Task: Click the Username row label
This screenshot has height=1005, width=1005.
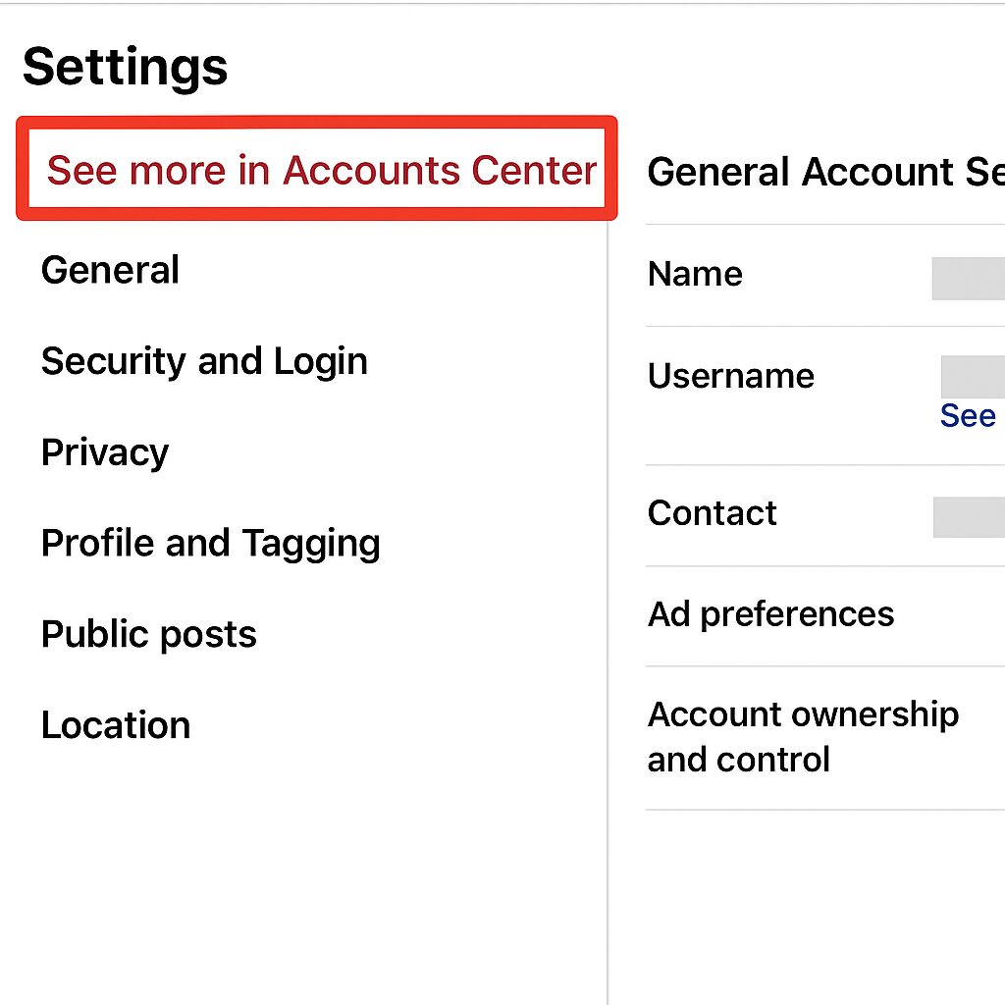Action: [730, 376]
